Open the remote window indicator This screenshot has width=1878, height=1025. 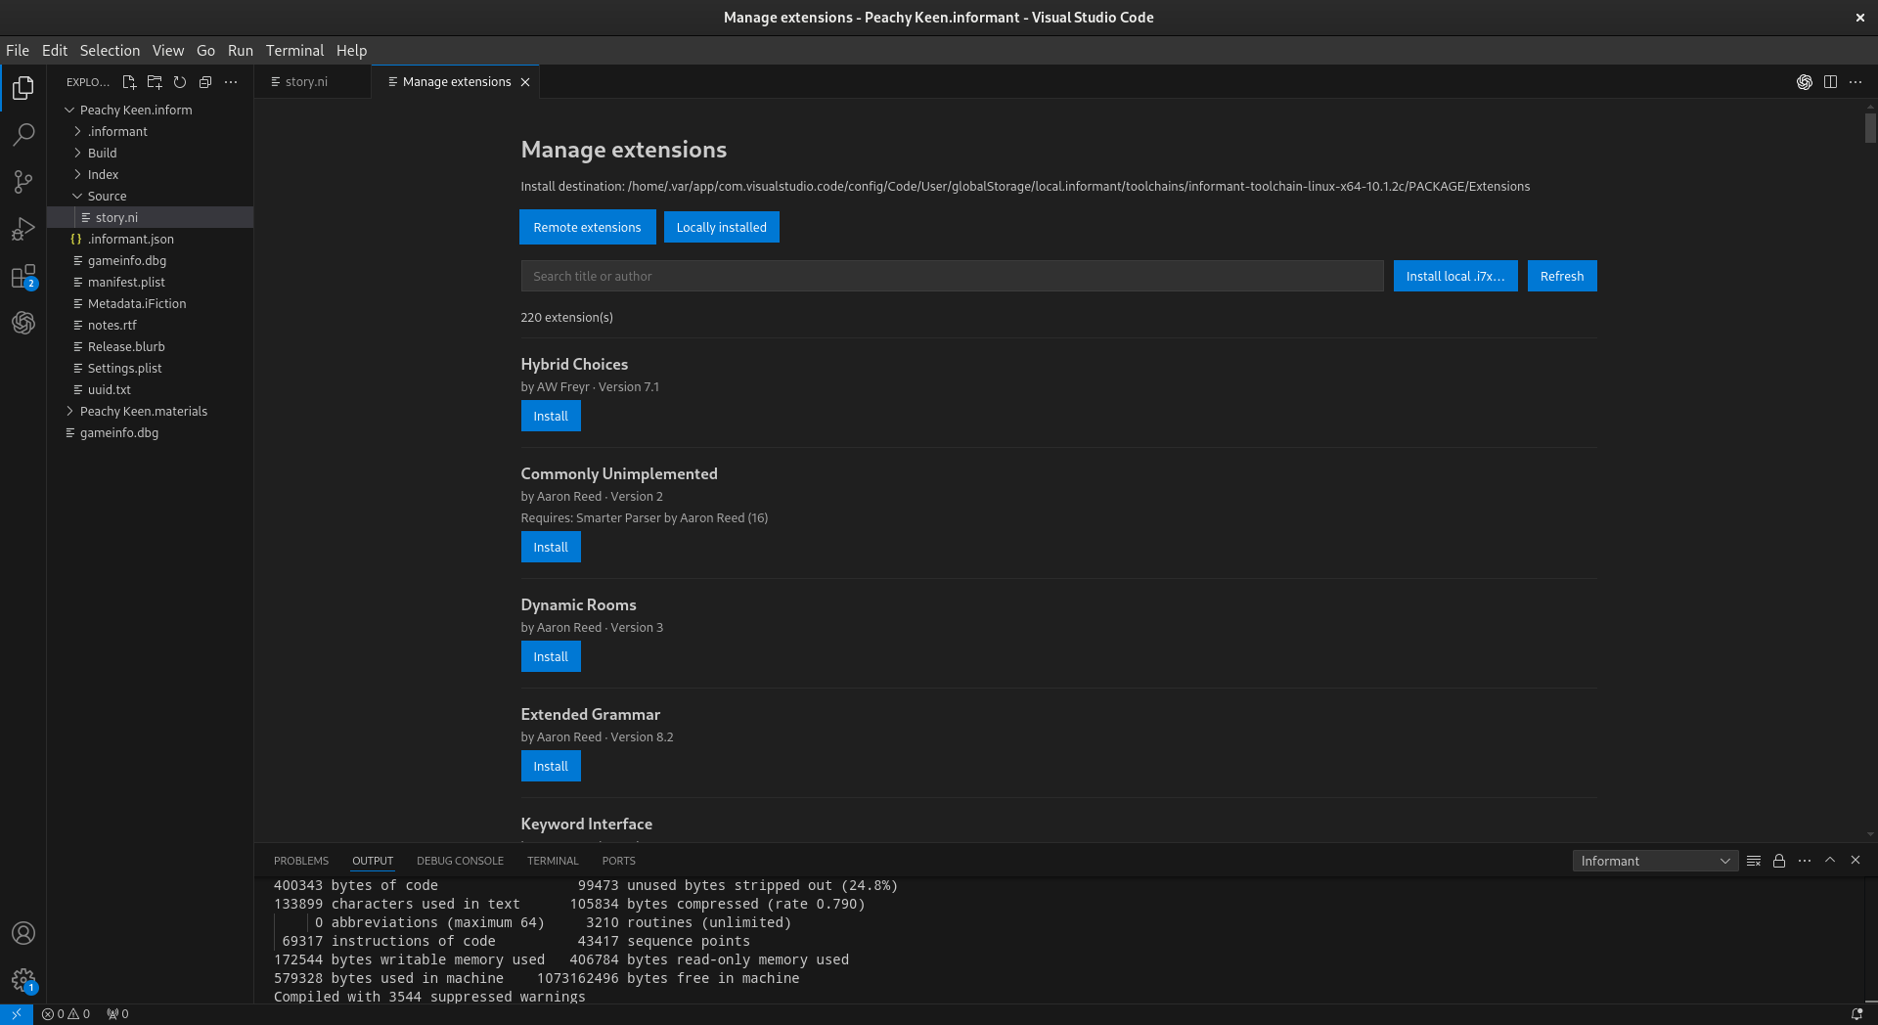tap(17, 1014)
